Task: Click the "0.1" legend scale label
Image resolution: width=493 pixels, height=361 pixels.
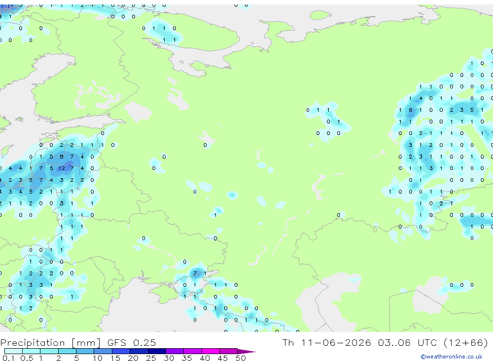Action: (8, 358)
